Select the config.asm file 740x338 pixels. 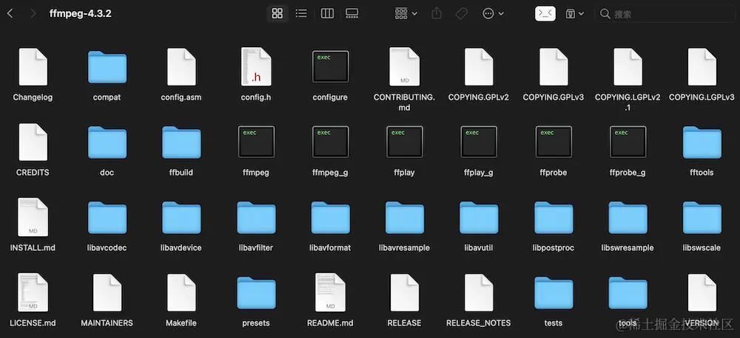(181, 67)
